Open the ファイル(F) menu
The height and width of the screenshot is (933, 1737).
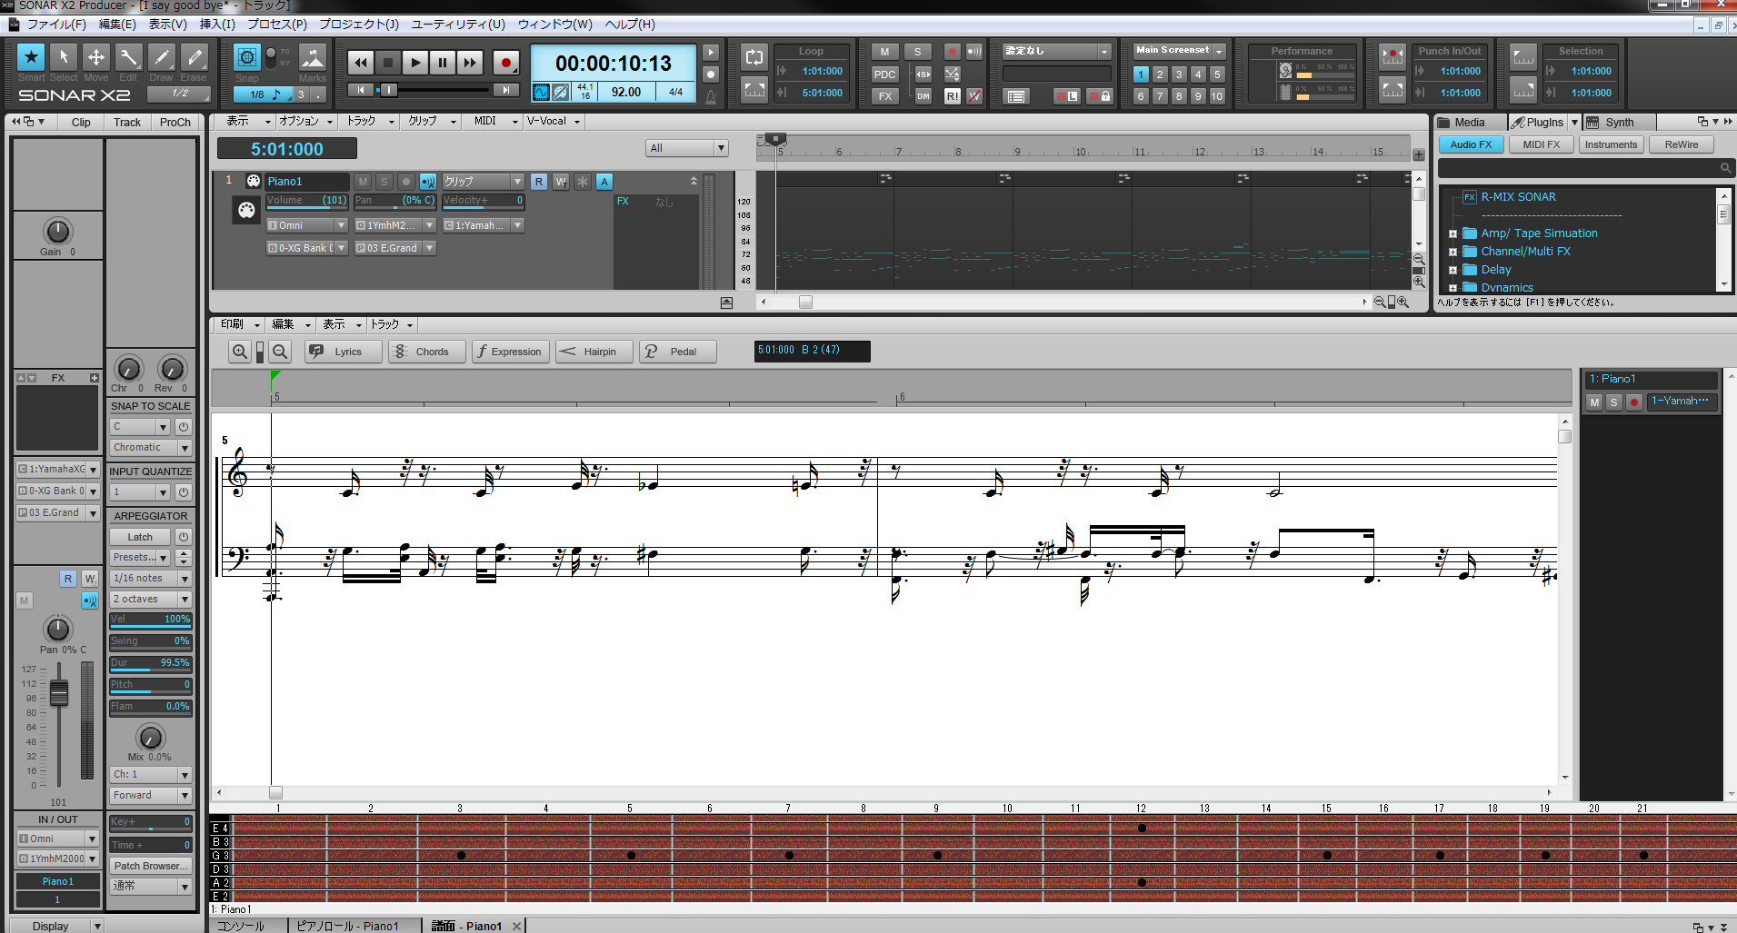[56, 25]
